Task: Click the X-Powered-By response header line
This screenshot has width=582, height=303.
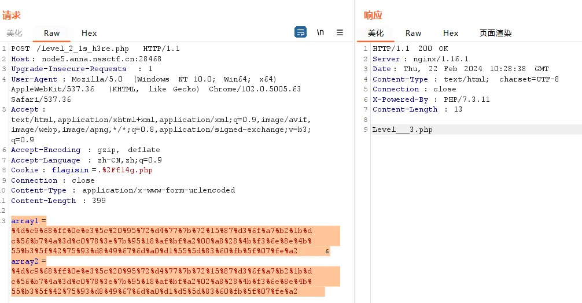Action: coord(431,99)
